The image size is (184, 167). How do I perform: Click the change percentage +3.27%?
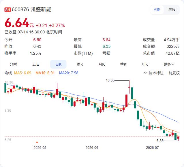pyautogui.click(x=57, y=25)
